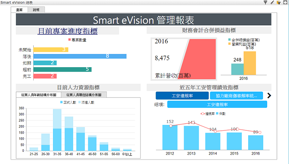
Task: Click the 152 data label above 2012
Action: 170,121
